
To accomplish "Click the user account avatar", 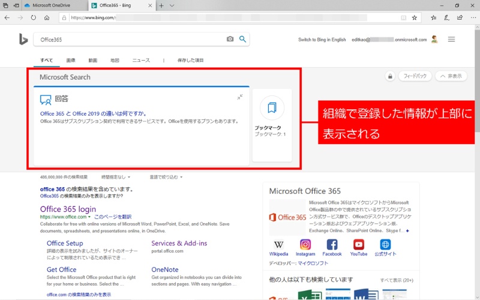I will [434, 39].
